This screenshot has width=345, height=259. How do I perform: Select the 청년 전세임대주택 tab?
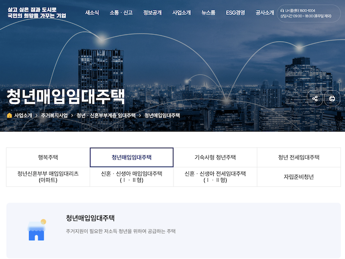299,157
